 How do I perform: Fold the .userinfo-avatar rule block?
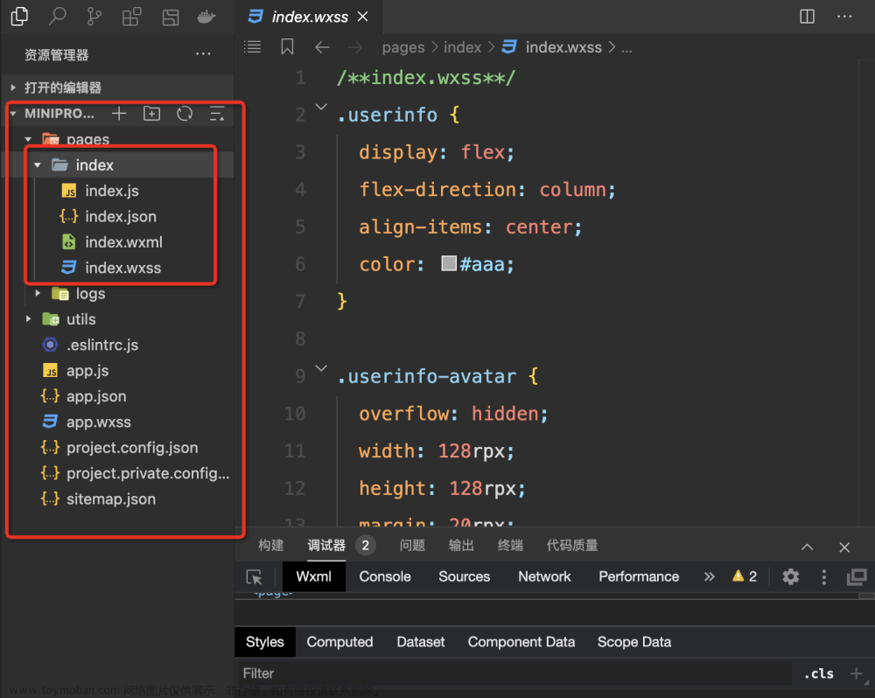[321, 367]
